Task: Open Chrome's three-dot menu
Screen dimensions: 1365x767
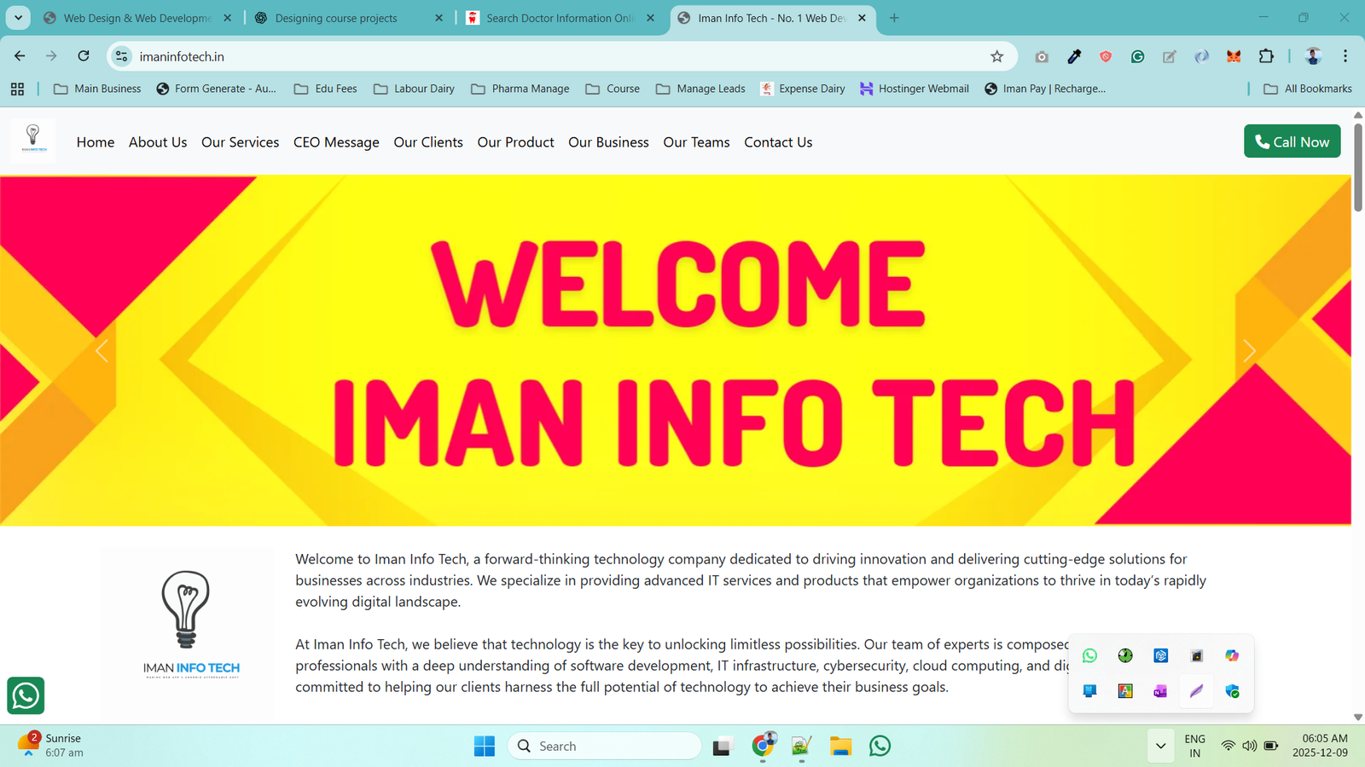Action: 1345,56
